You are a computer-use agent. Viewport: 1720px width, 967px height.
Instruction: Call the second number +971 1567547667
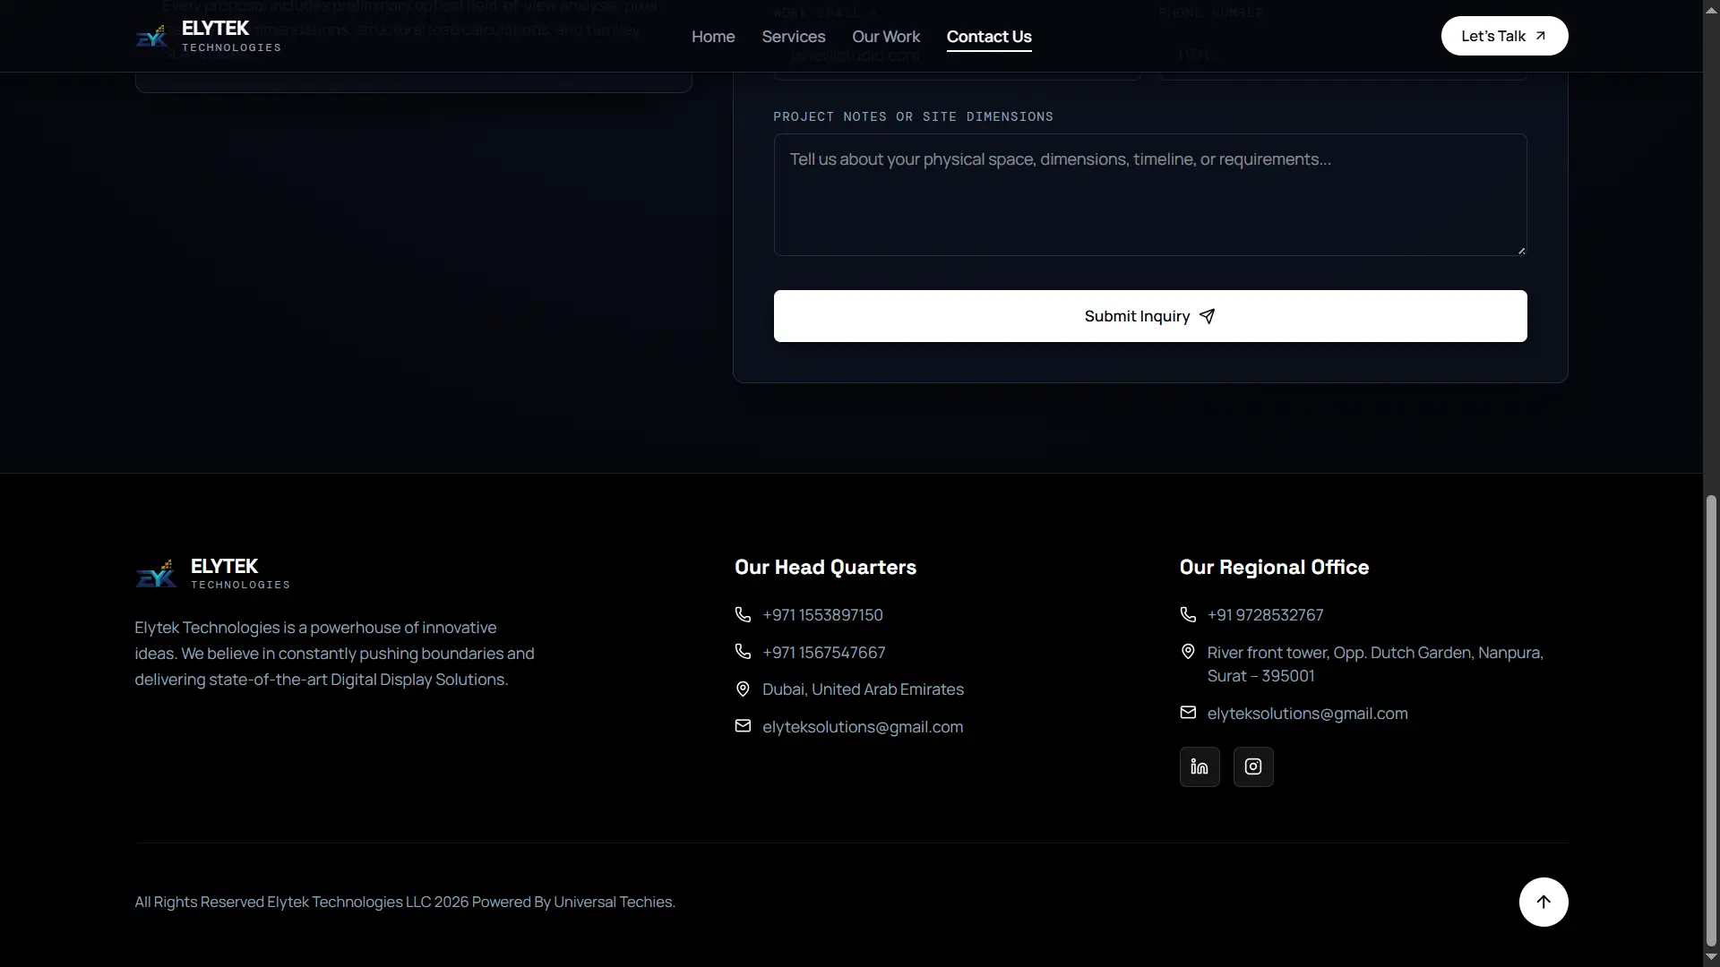[x=823, y=653]
